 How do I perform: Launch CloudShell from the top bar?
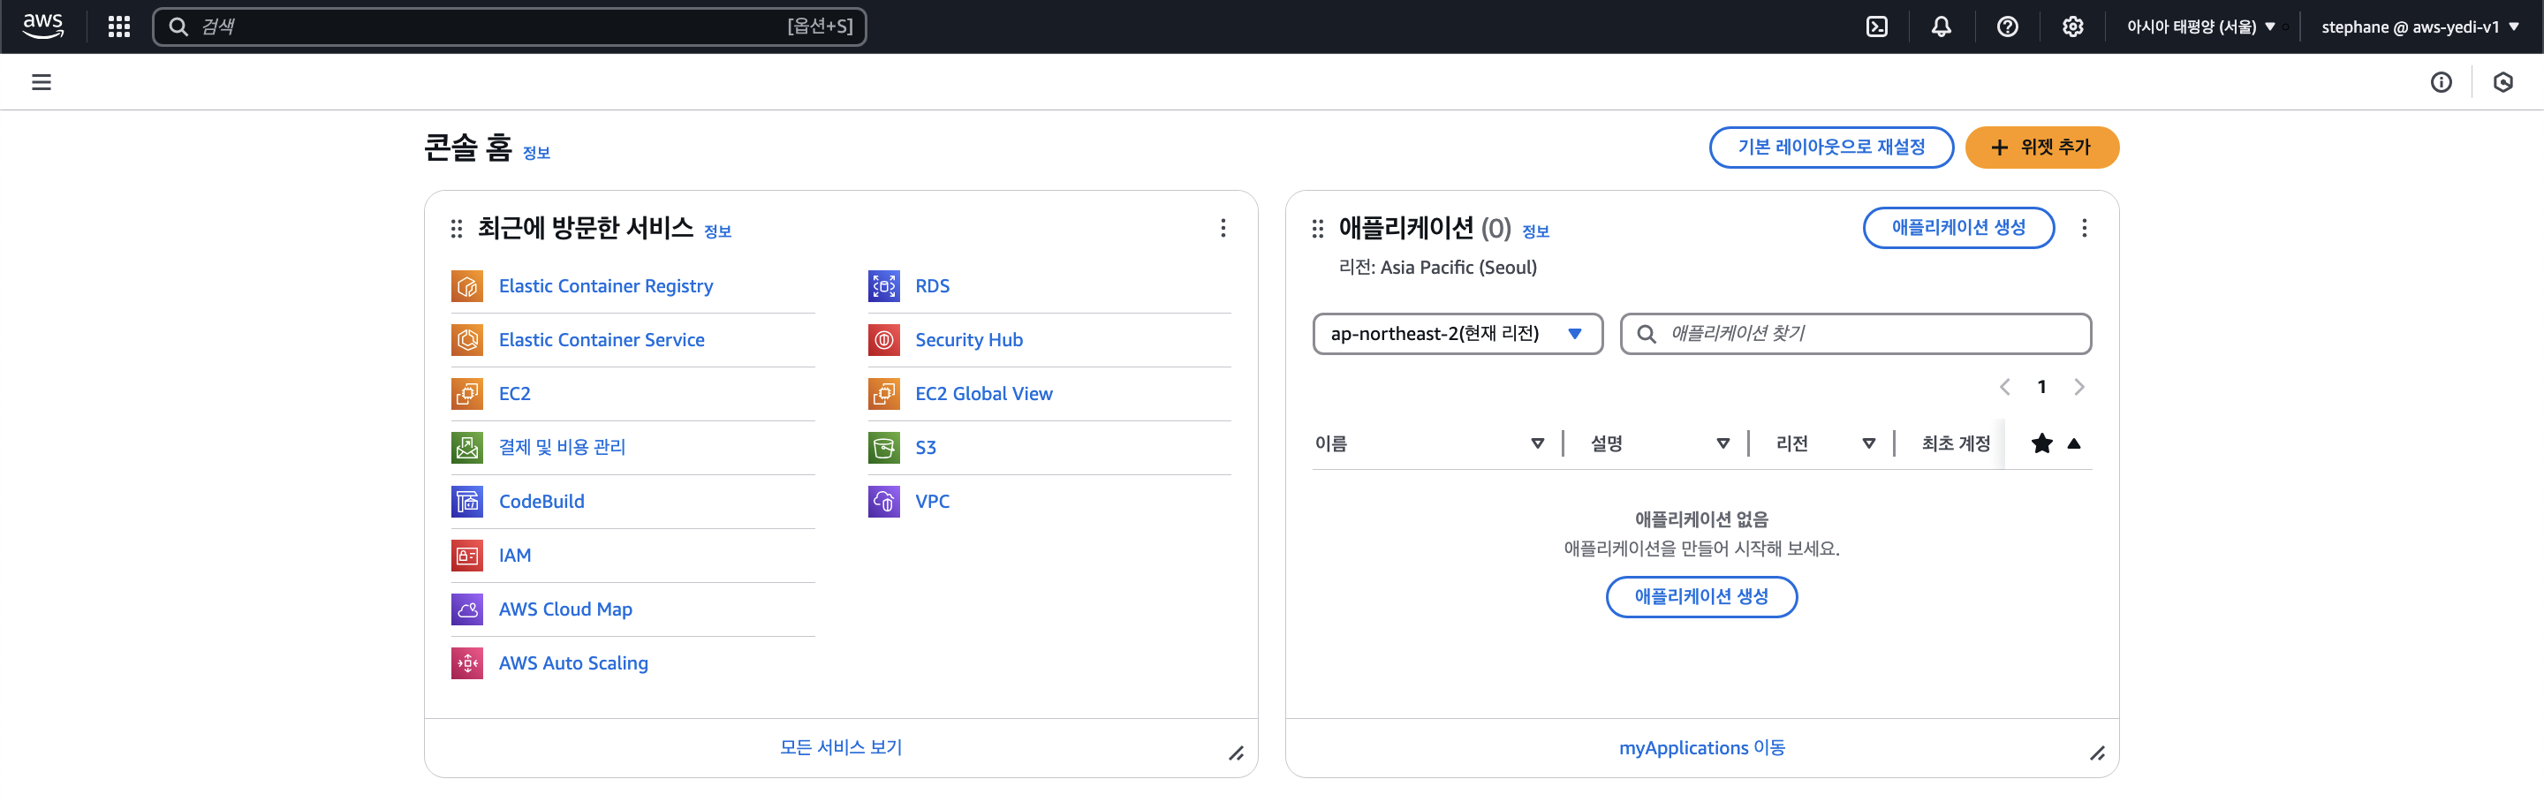tap(1876, 26)
